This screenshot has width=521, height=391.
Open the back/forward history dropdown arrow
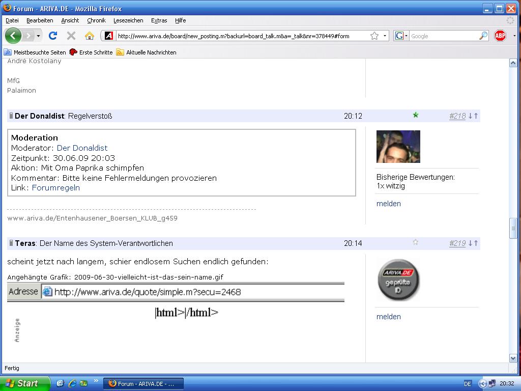(38, 36)
